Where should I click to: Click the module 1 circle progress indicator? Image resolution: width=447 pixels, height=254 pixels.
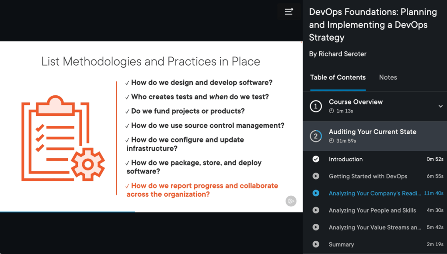[x=316, y=106]
